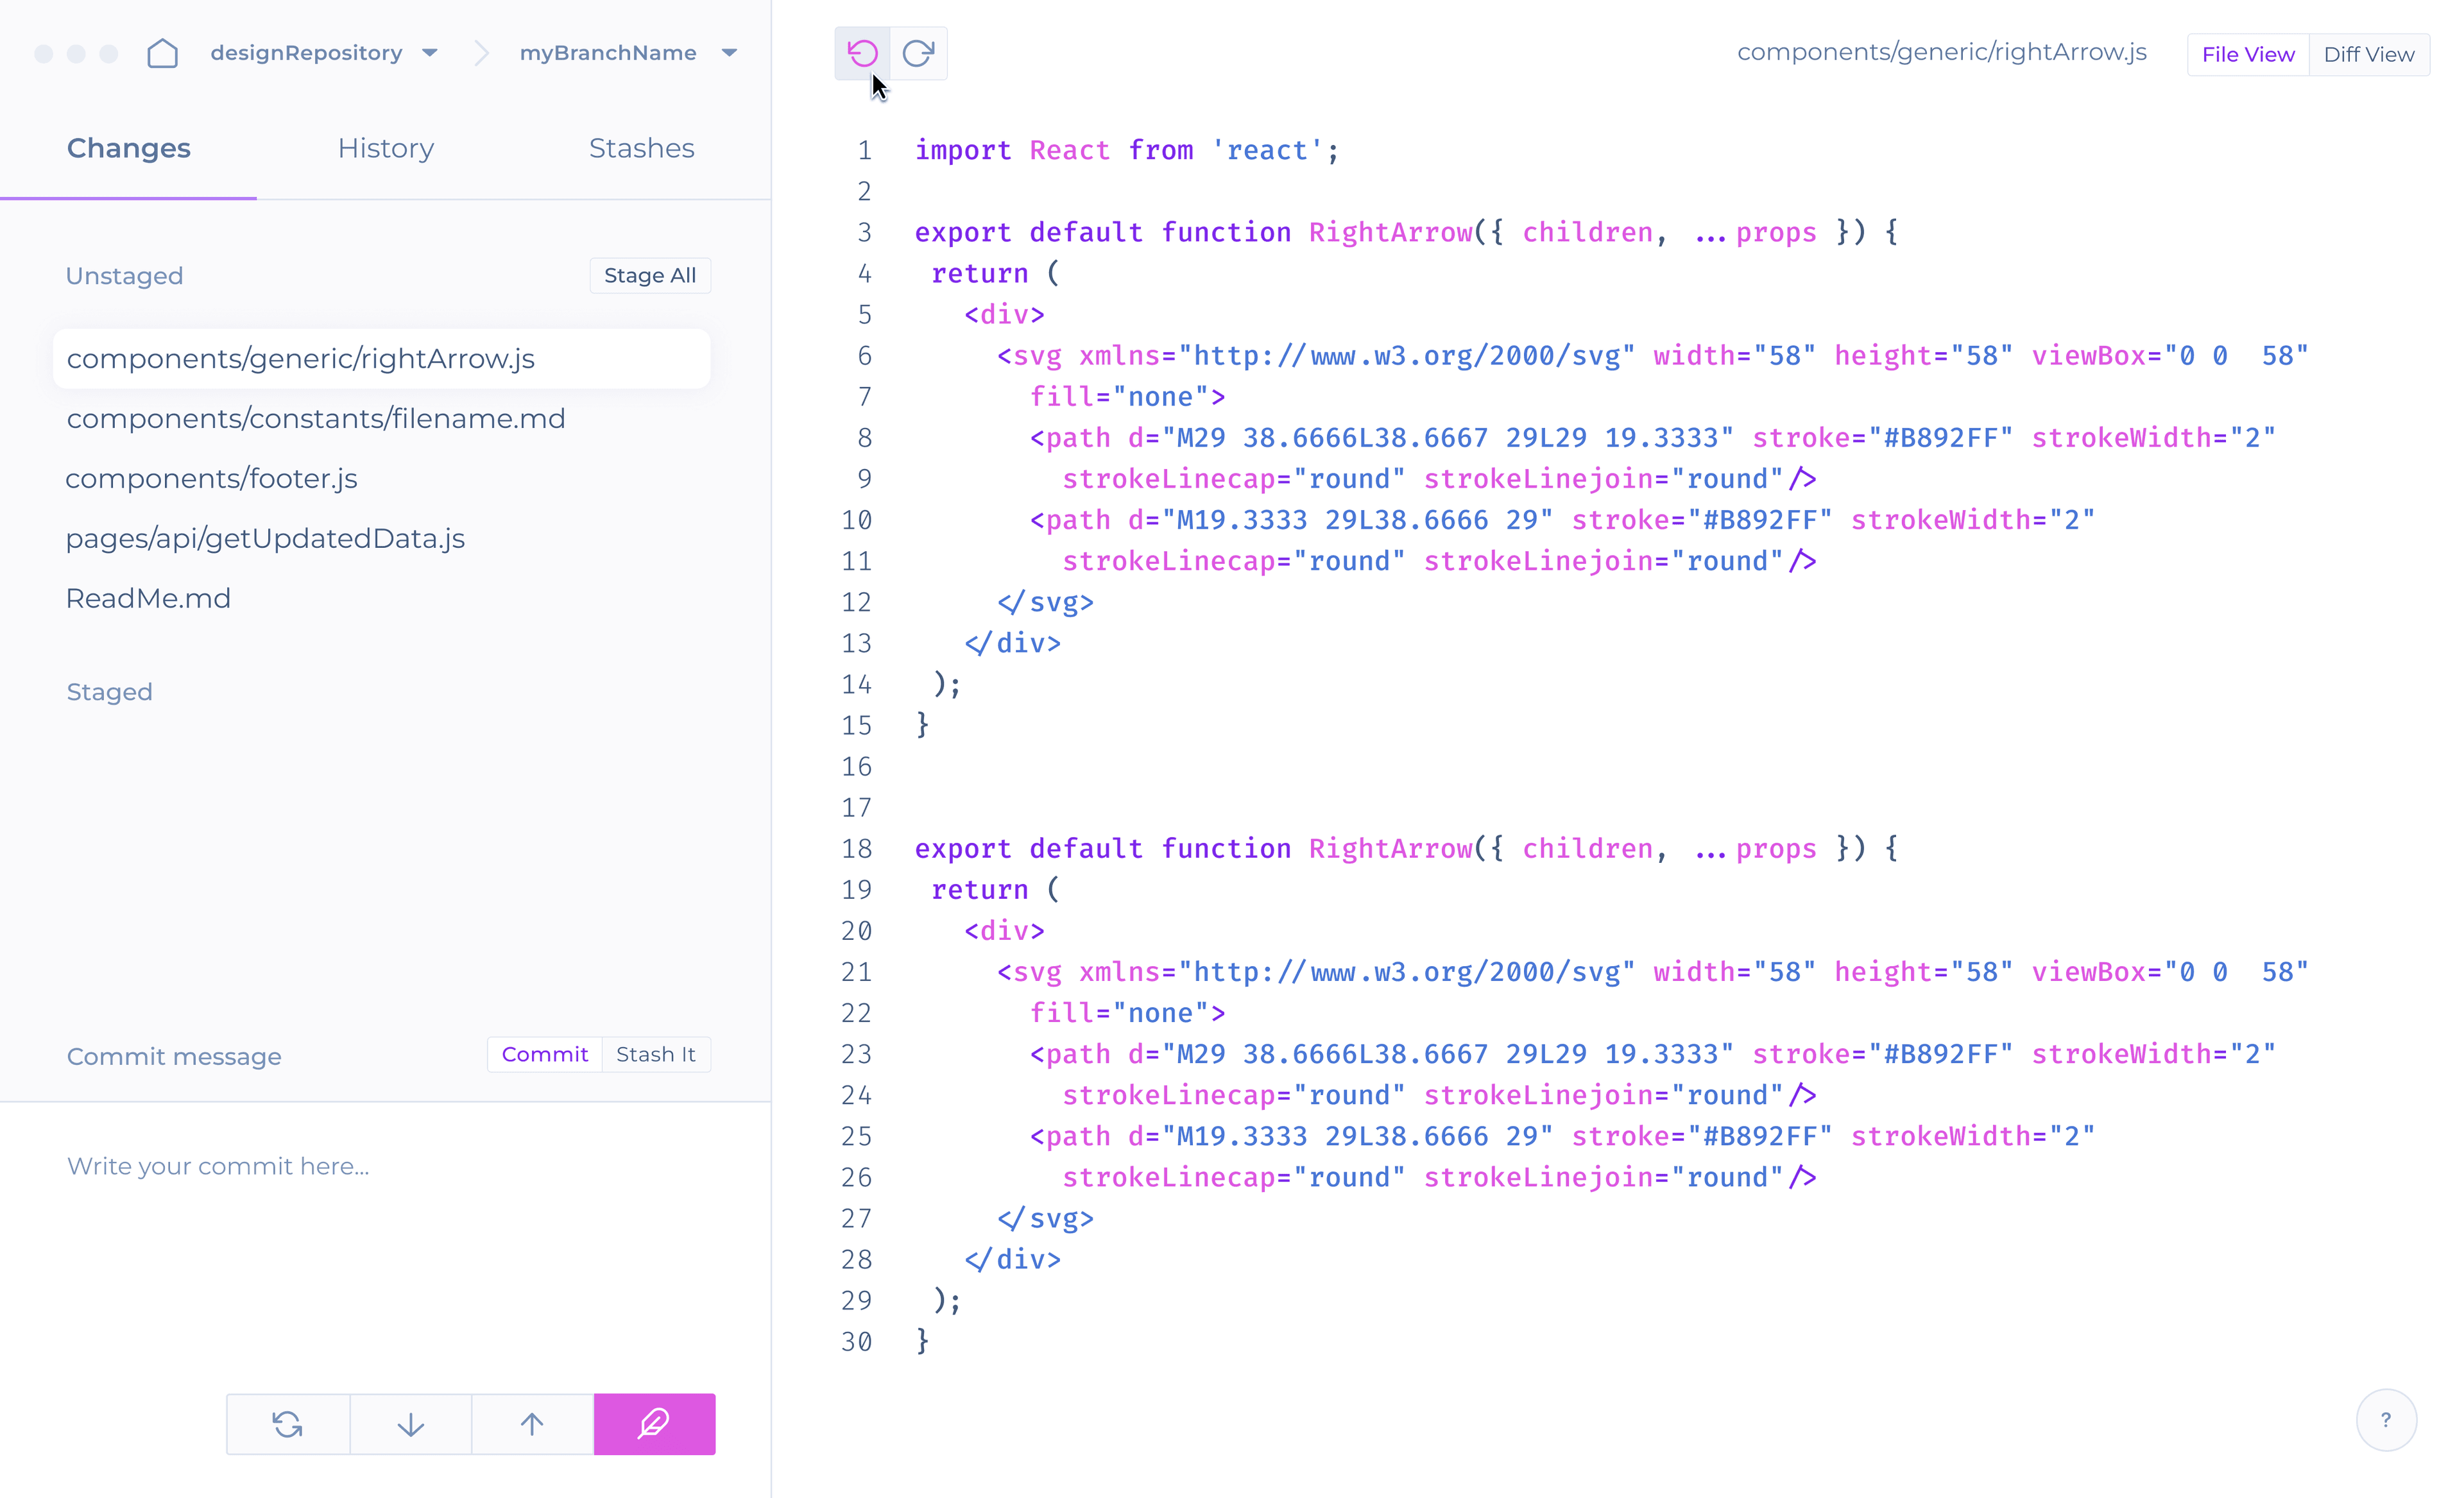Click the file path in editor header
The height and width of the screenshot is (1498, 2464).
(1942, 52)
